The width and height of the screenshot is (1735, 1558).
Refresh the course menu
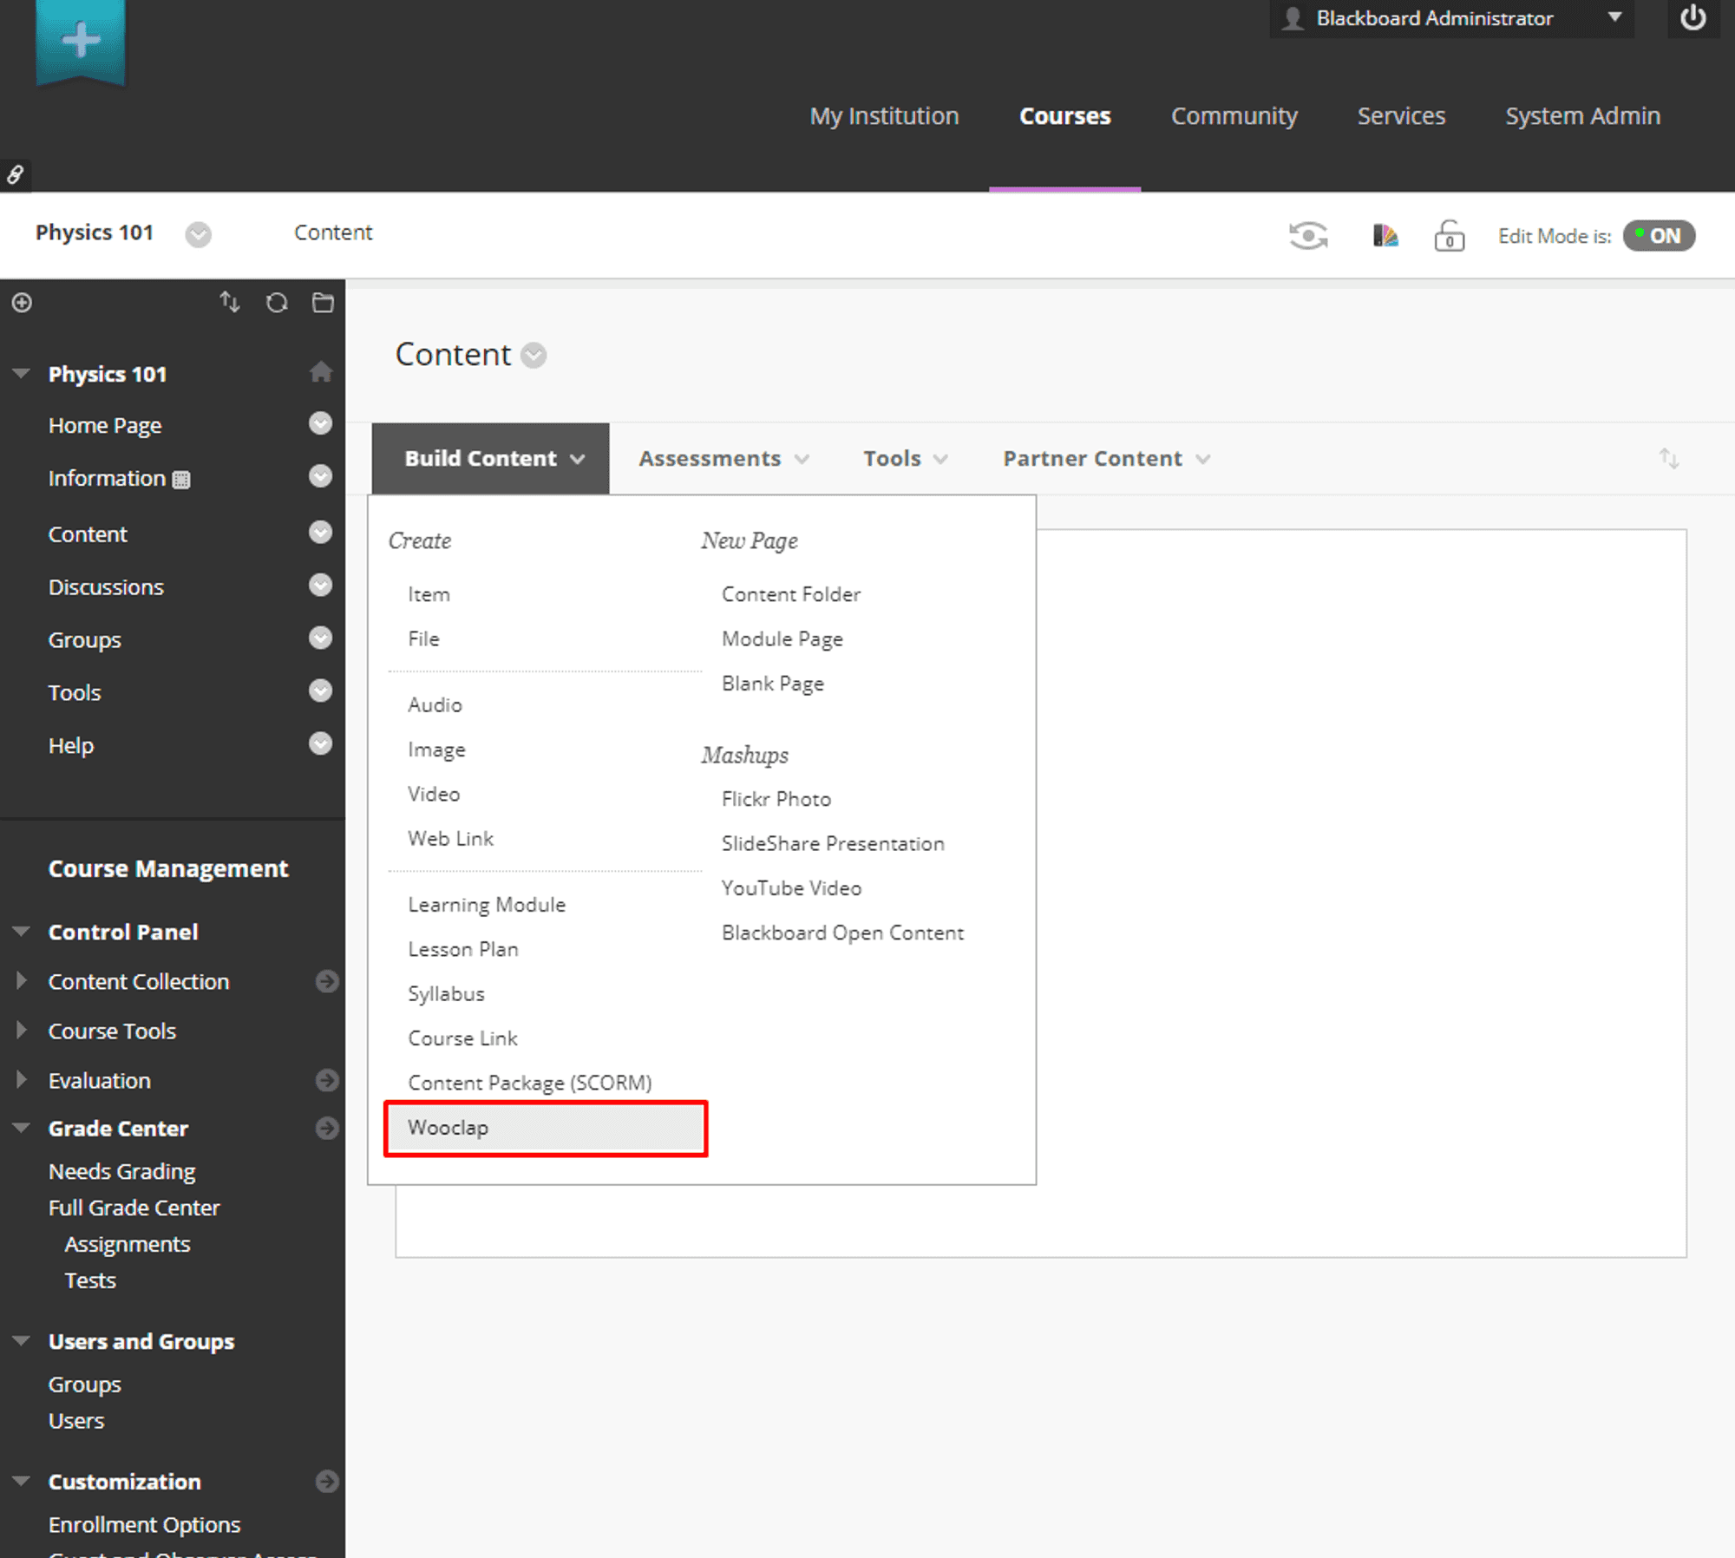(277, 302)
